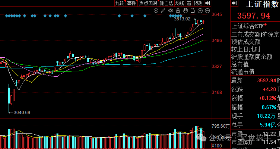280x149 pixels.
Task: Click the 3486 price axis label
Action: 217,40
